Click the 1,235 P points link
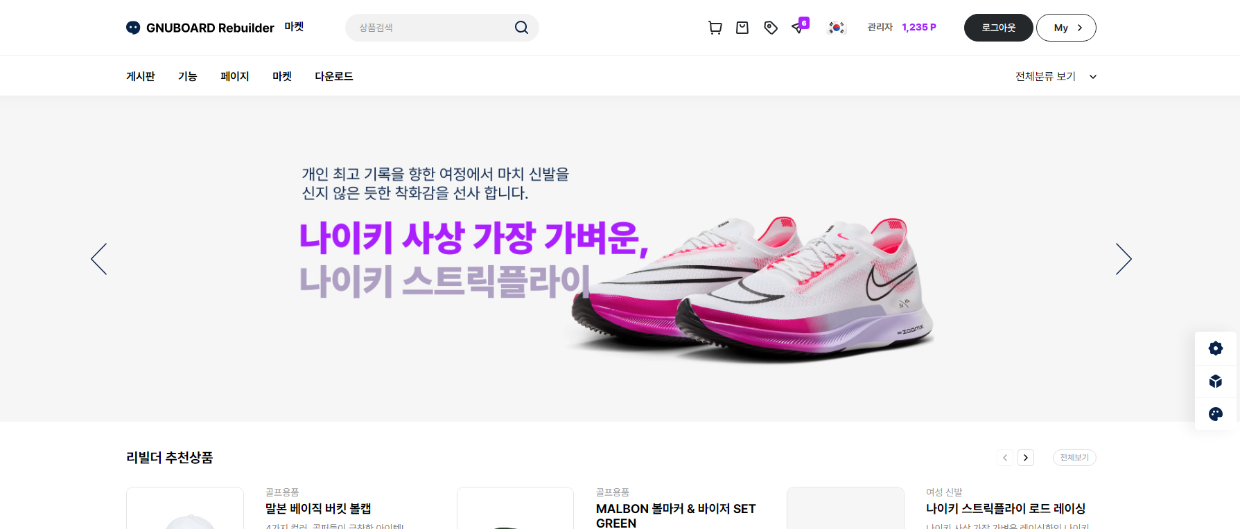The height and width of the screenshot is (529, 1240). [x=919, y=27]
